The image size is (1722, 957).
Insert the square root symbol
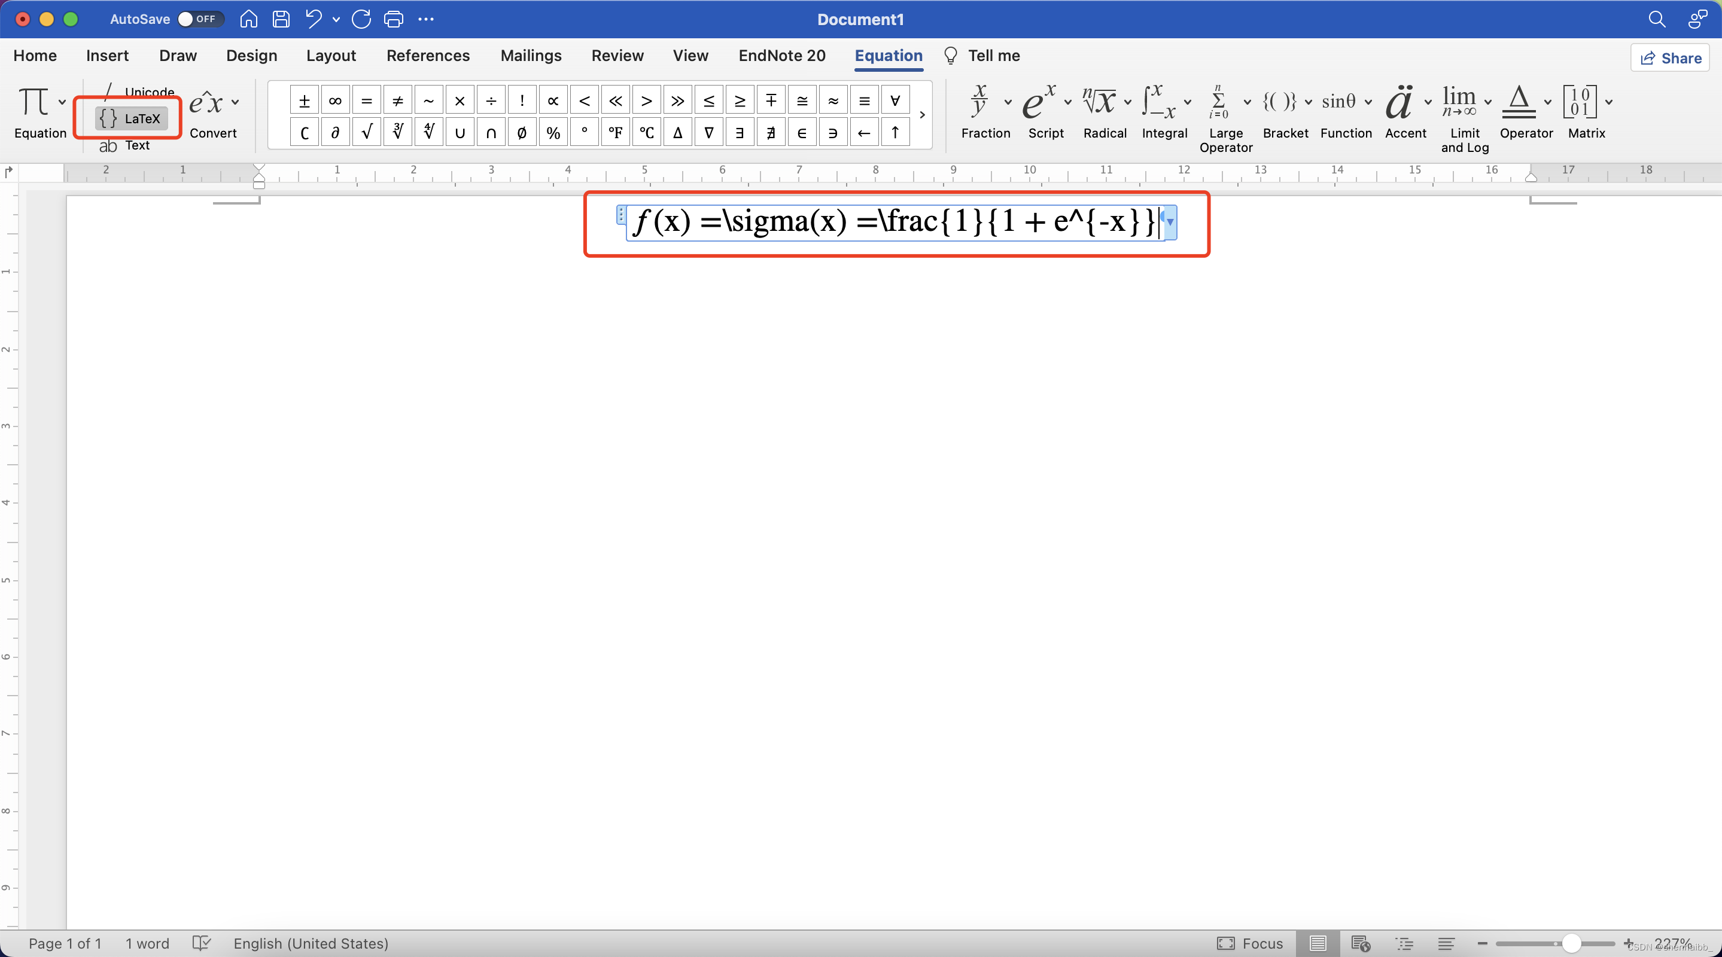coord(366,132)
